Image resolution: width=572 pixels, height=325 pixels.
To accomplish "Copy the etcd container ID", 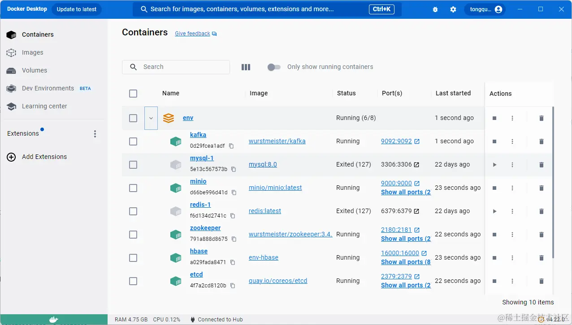I will point(233,286).
